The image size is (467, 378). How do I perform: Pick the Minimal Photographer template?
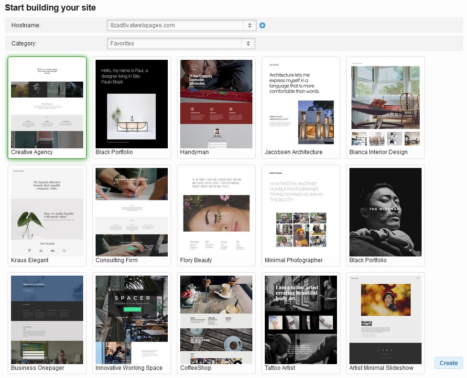click(301, 212)
